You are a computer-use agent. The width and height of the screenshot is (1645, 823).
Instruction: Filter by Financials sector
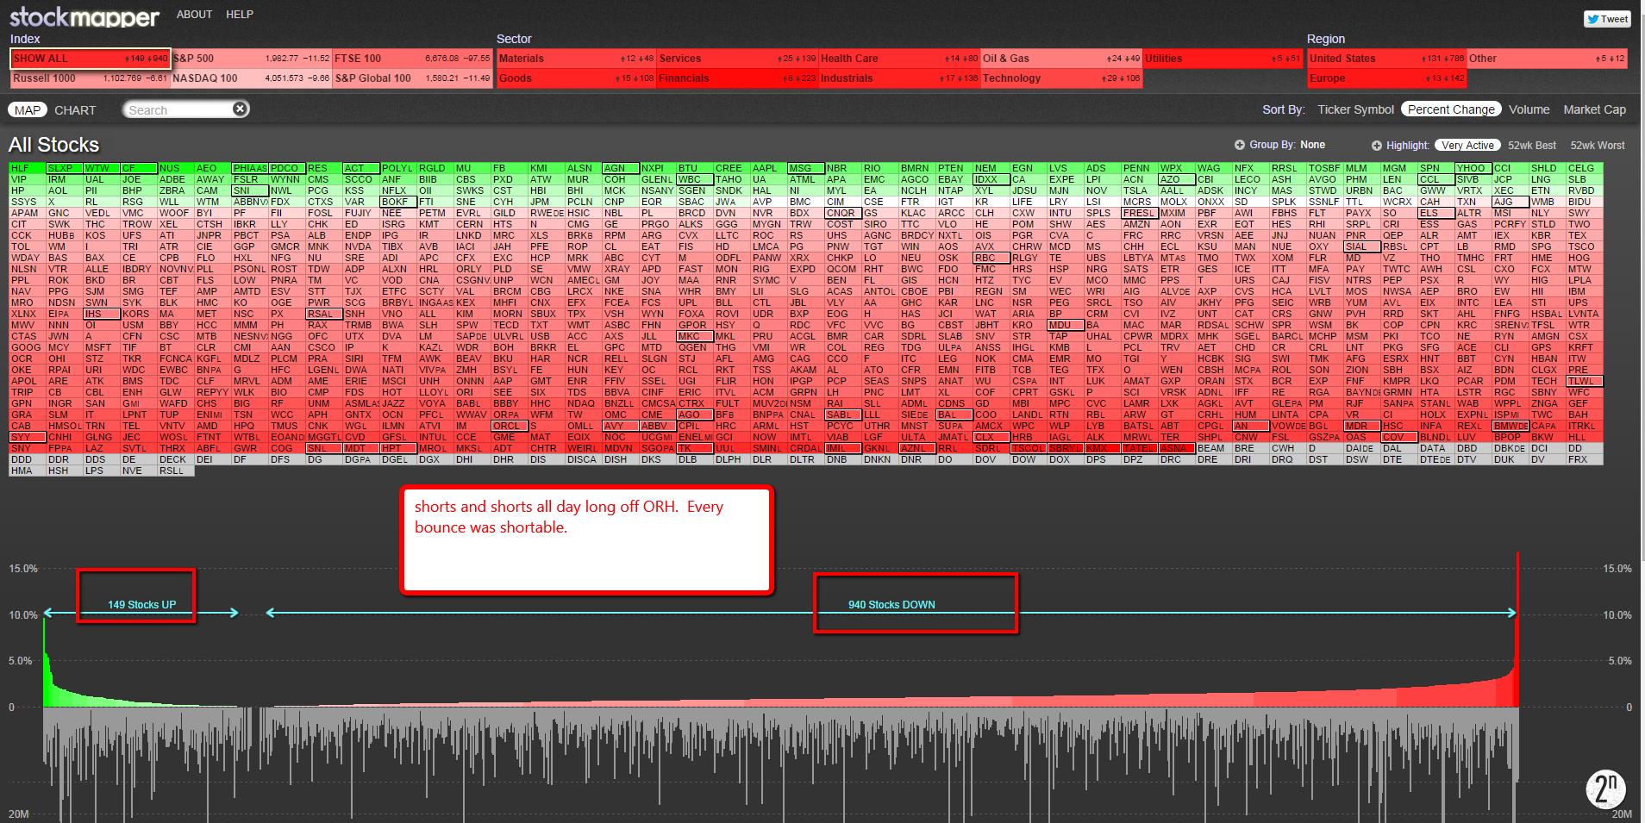[737, 78]
